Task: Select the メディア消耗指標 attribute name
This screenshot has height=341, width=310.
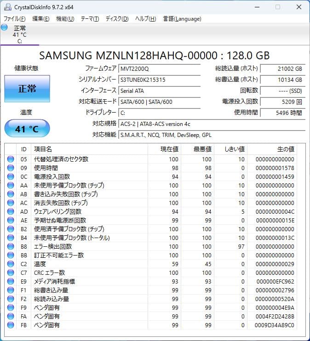Action: click(54, 281)
